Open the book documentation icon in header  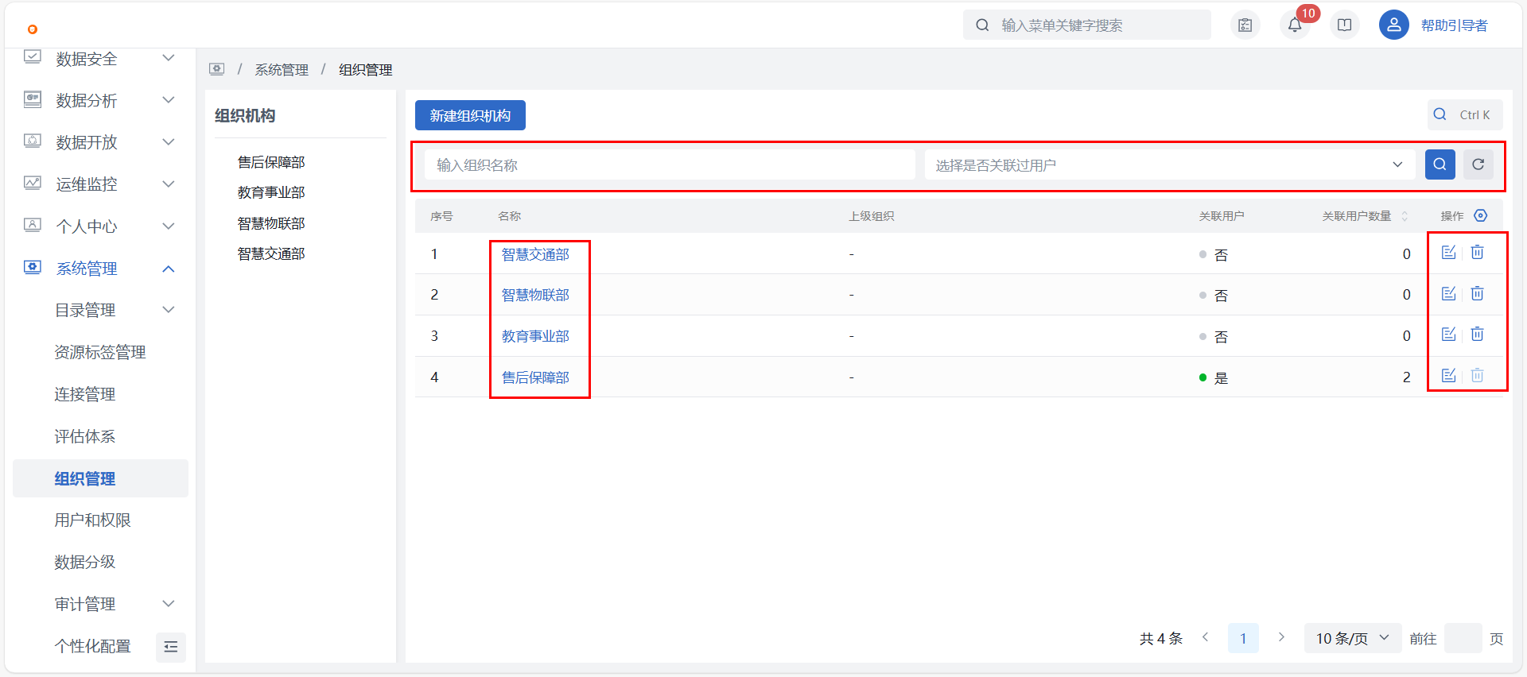tap(1344, 25)
